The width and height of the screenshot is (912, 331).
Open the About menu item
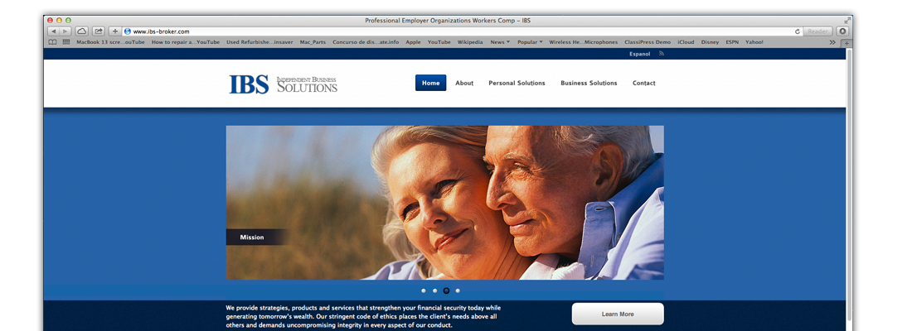coord(464,83)
